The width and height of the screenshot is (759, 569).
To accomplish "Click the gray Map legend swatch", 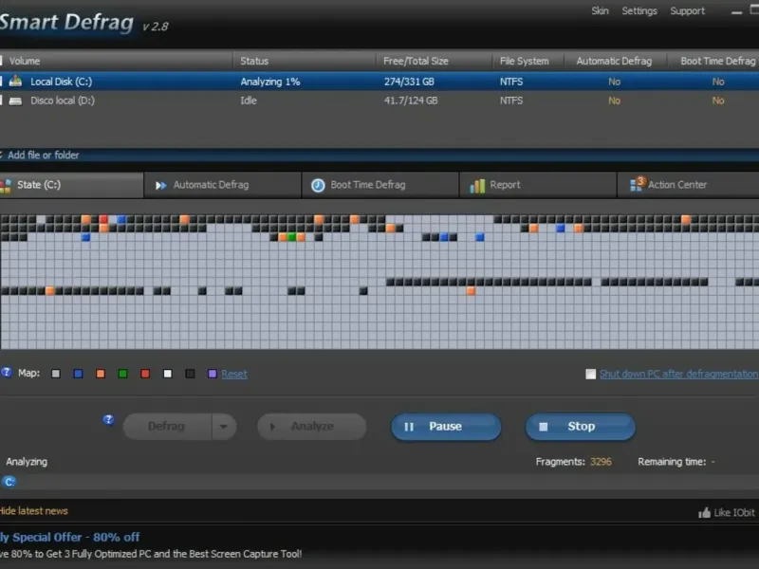I will point(56,374).
